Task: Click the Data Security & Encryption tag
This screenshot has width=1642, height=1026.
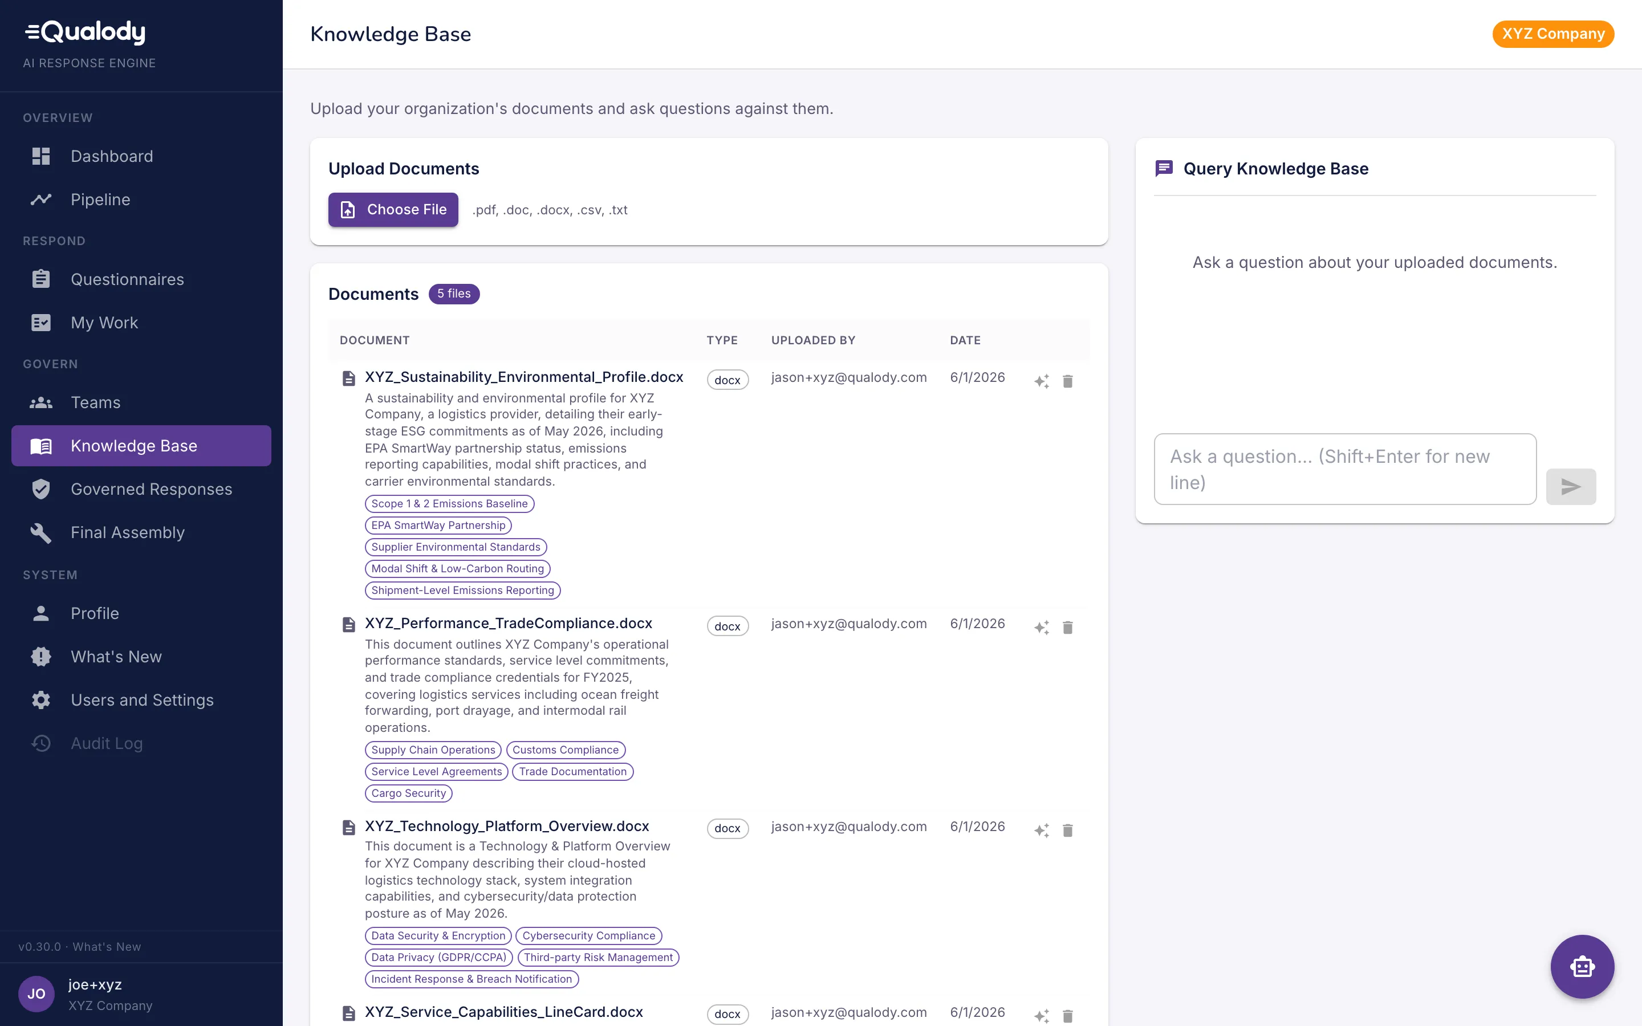Action: click(x=438, y=936)
